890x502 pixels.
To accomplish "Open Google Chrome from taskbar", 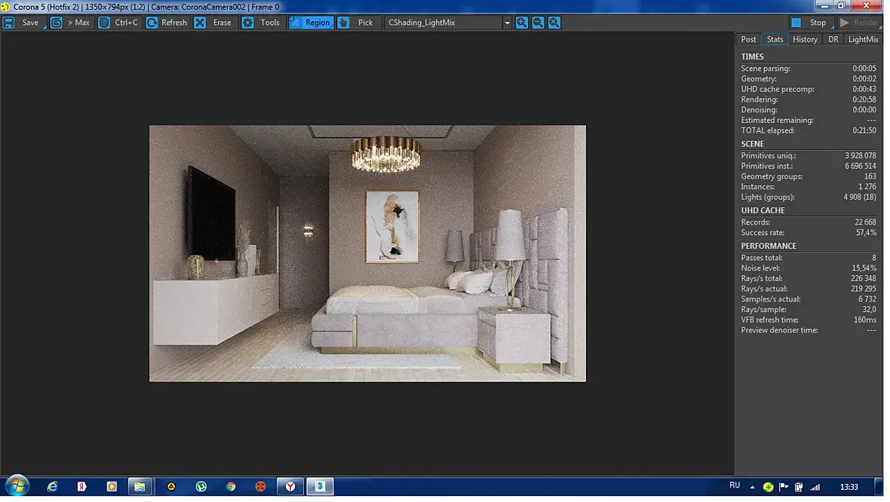I will tap(231, 487).
